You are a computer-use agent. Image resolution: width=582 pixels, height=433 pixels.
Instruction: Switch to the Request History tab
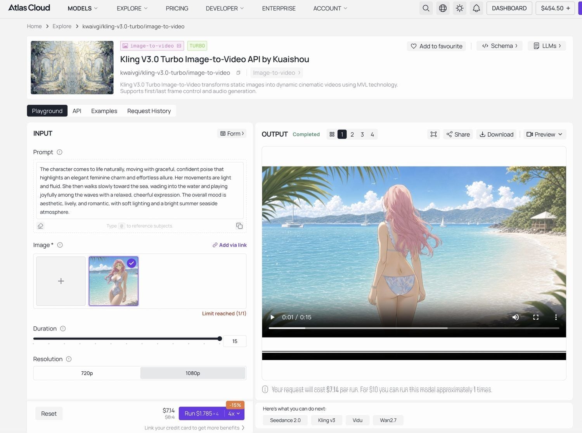[x=149, y=111]
